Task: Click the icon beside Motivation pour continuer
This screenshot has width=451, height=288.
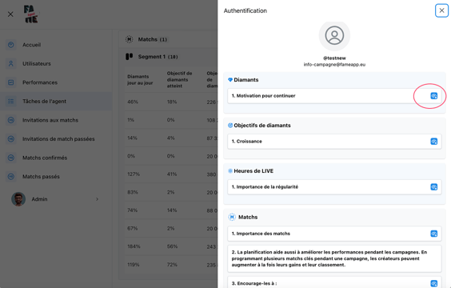Action: [x=433, y=96]
